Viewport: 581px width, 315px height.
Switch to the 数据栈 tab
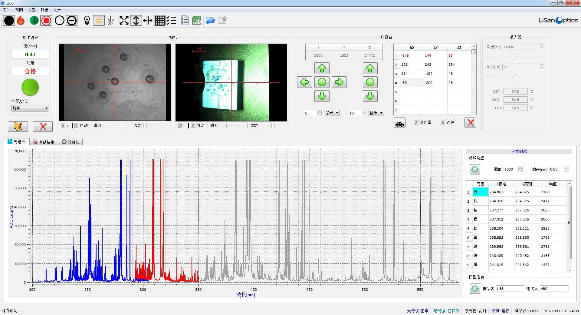[x=71, y=142]
